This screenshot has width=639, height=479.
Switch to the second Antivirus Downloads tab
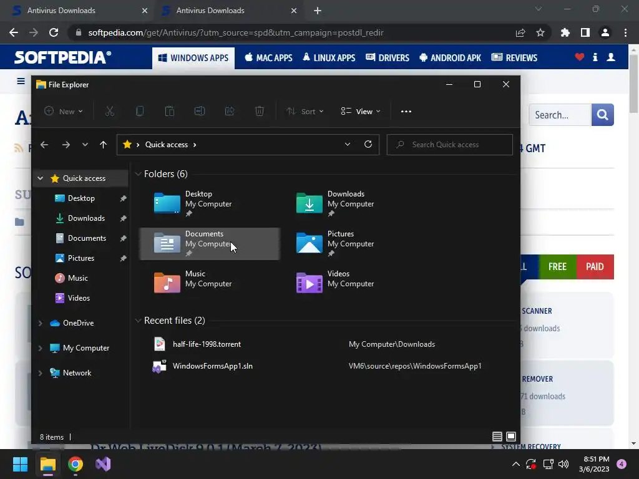click(x=228, y=11)
